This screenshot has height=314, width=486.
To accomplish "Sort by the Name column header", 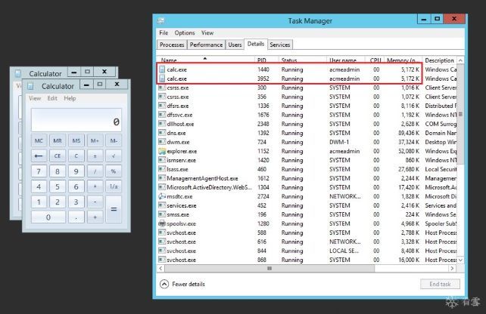I will pyautogui.click(x=206, y=60).
